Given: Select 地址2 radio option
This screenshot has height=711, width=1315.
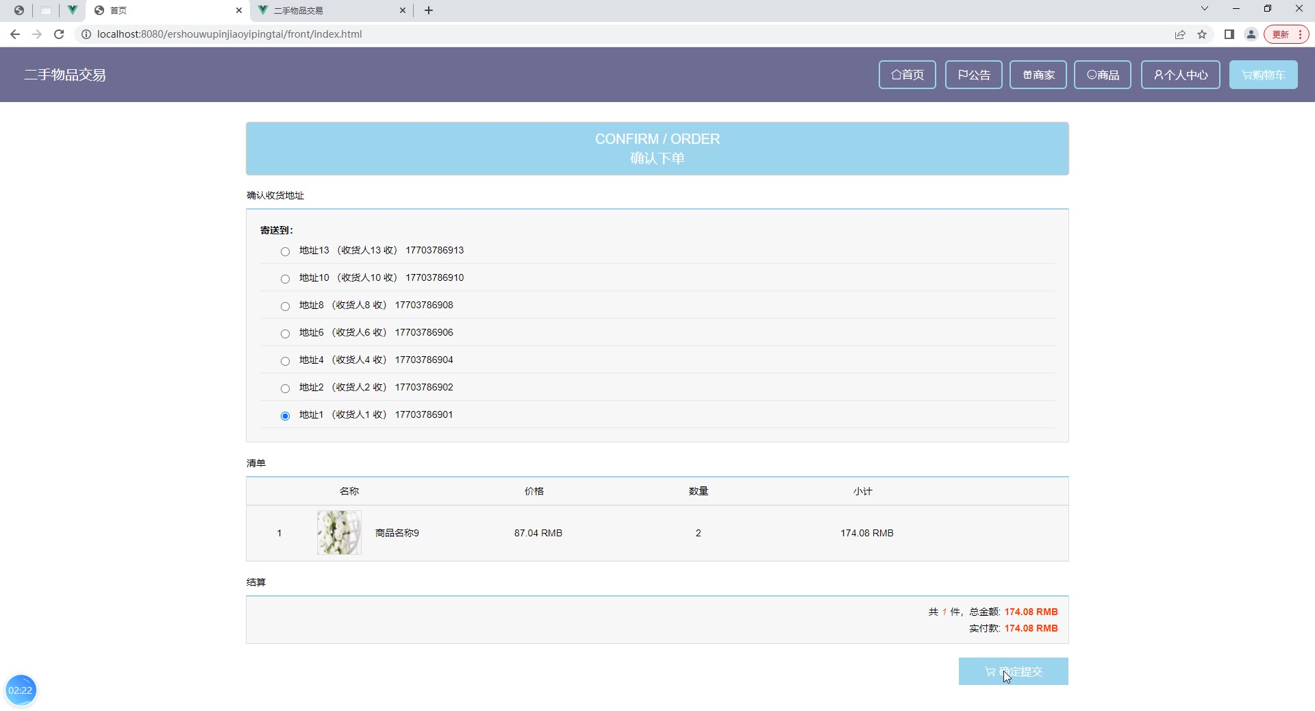Looking at the screenshot, I should click(286, 388).
